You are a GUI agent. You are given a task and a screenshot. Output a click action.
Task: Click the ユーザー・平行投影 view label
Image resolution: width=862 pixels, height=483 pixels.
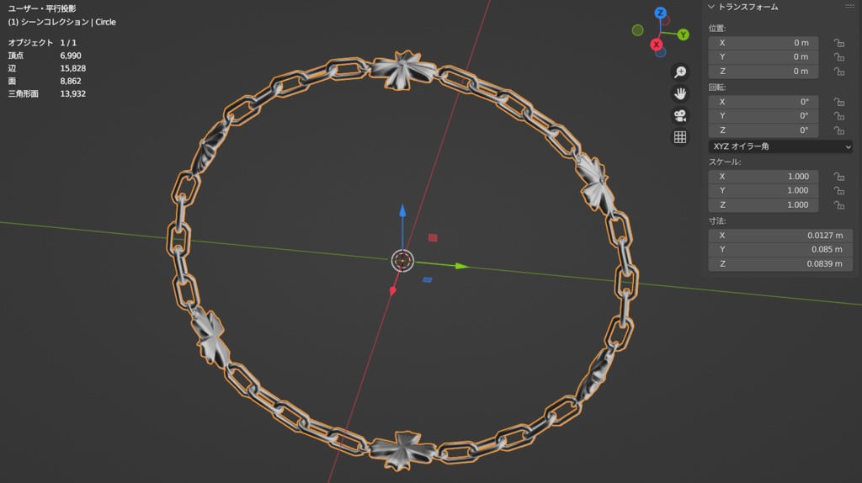pyautogui.click(x=42, y=8)
